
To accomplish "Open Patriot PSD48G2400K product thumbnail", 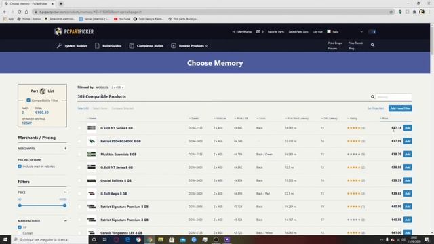I will tap(92, 141).
